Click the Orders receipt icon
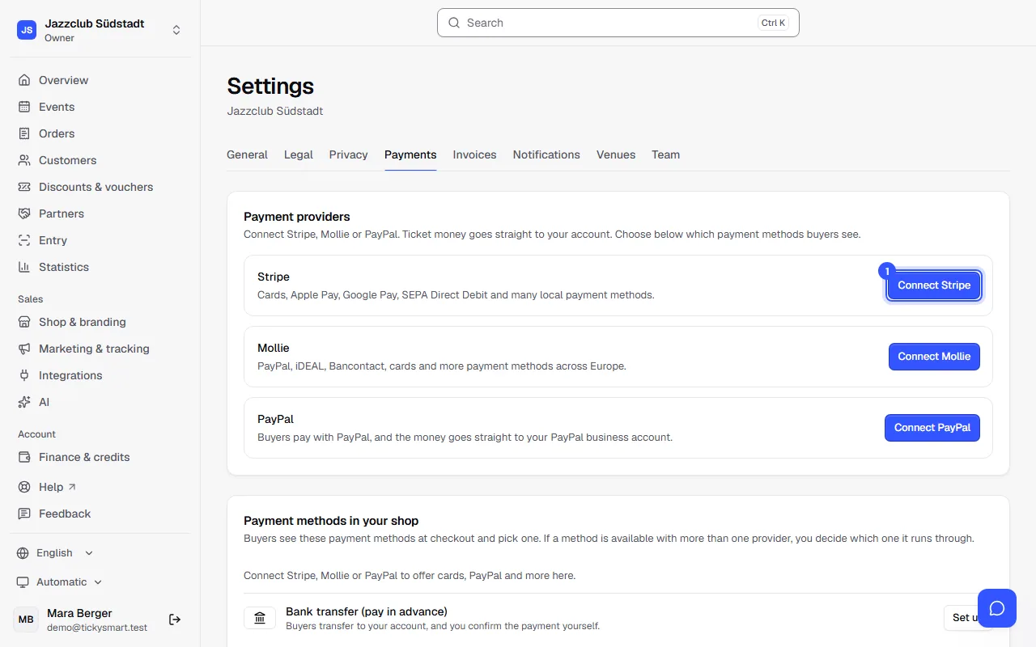 coord(24,133)
